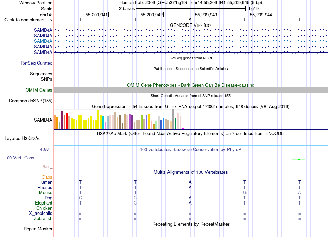Click the orange 'Gaps' label

pyautogui.click(x=47, y=177)
